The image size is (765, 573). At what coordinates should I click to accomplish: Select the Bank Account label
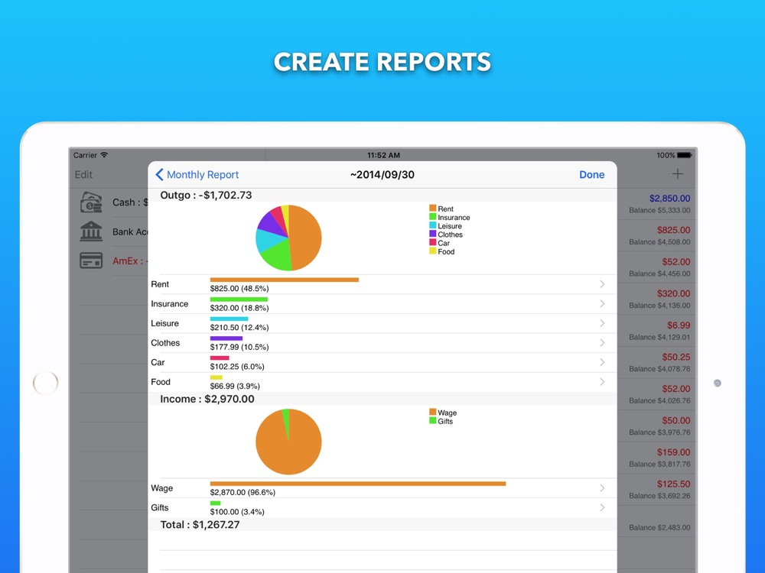130,231
